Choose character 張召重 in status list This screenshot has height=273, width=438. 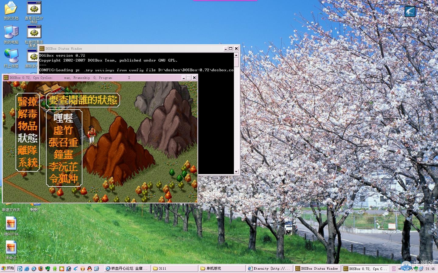(x=64, y=143)
